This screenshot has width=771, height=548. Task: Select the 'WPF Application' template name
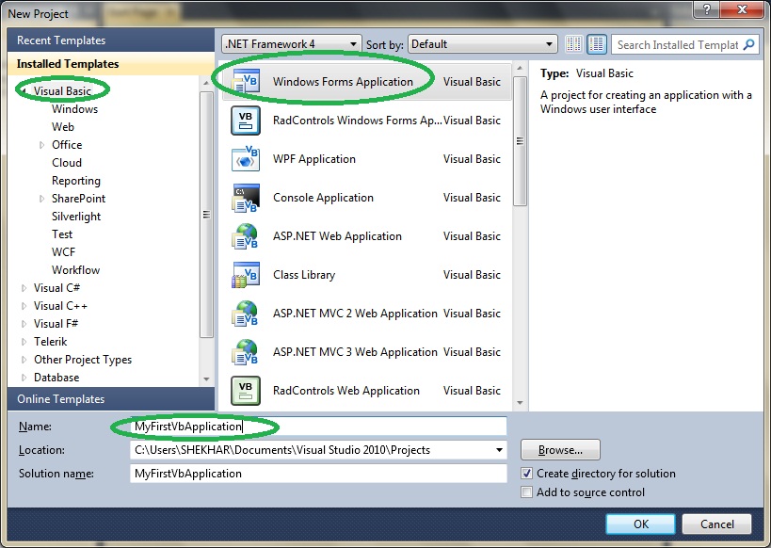pos(314,159)
